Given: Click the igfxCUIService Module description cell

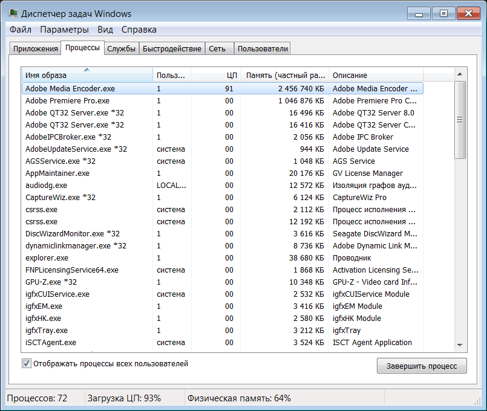Looking at the screenshot, I should (x=371, y=294).
